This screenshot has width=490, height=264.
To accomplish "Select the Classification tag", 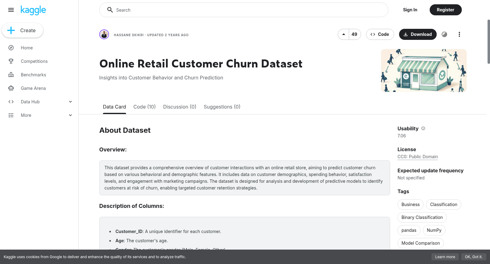I will 443,205.
